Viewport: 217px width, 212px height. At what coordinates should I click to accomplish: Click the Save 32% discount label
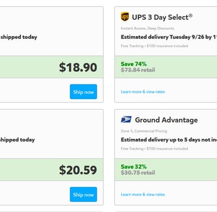[x=134, y=167]
